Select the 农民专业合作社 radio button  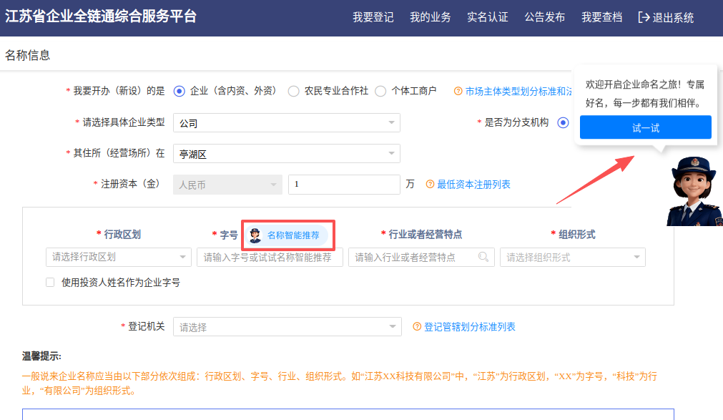pos(293,92)
